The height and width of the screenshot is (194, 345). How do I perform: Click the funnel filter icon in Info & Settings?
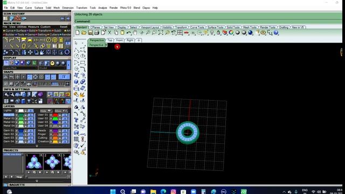pyautogui.click(x=29, y=101)
